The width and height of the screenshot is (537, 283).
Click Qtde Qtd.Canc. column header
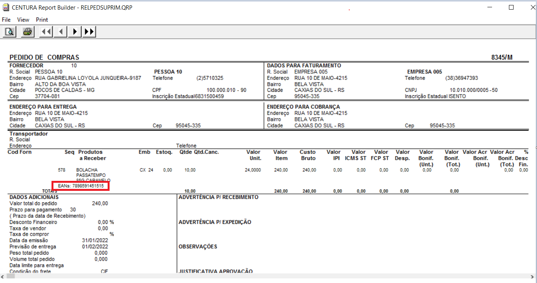pyautogui.click(x=199, y=152)
